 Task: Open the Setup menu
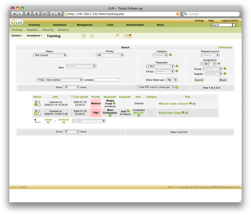pyautogui.click(x=160, y=25)
